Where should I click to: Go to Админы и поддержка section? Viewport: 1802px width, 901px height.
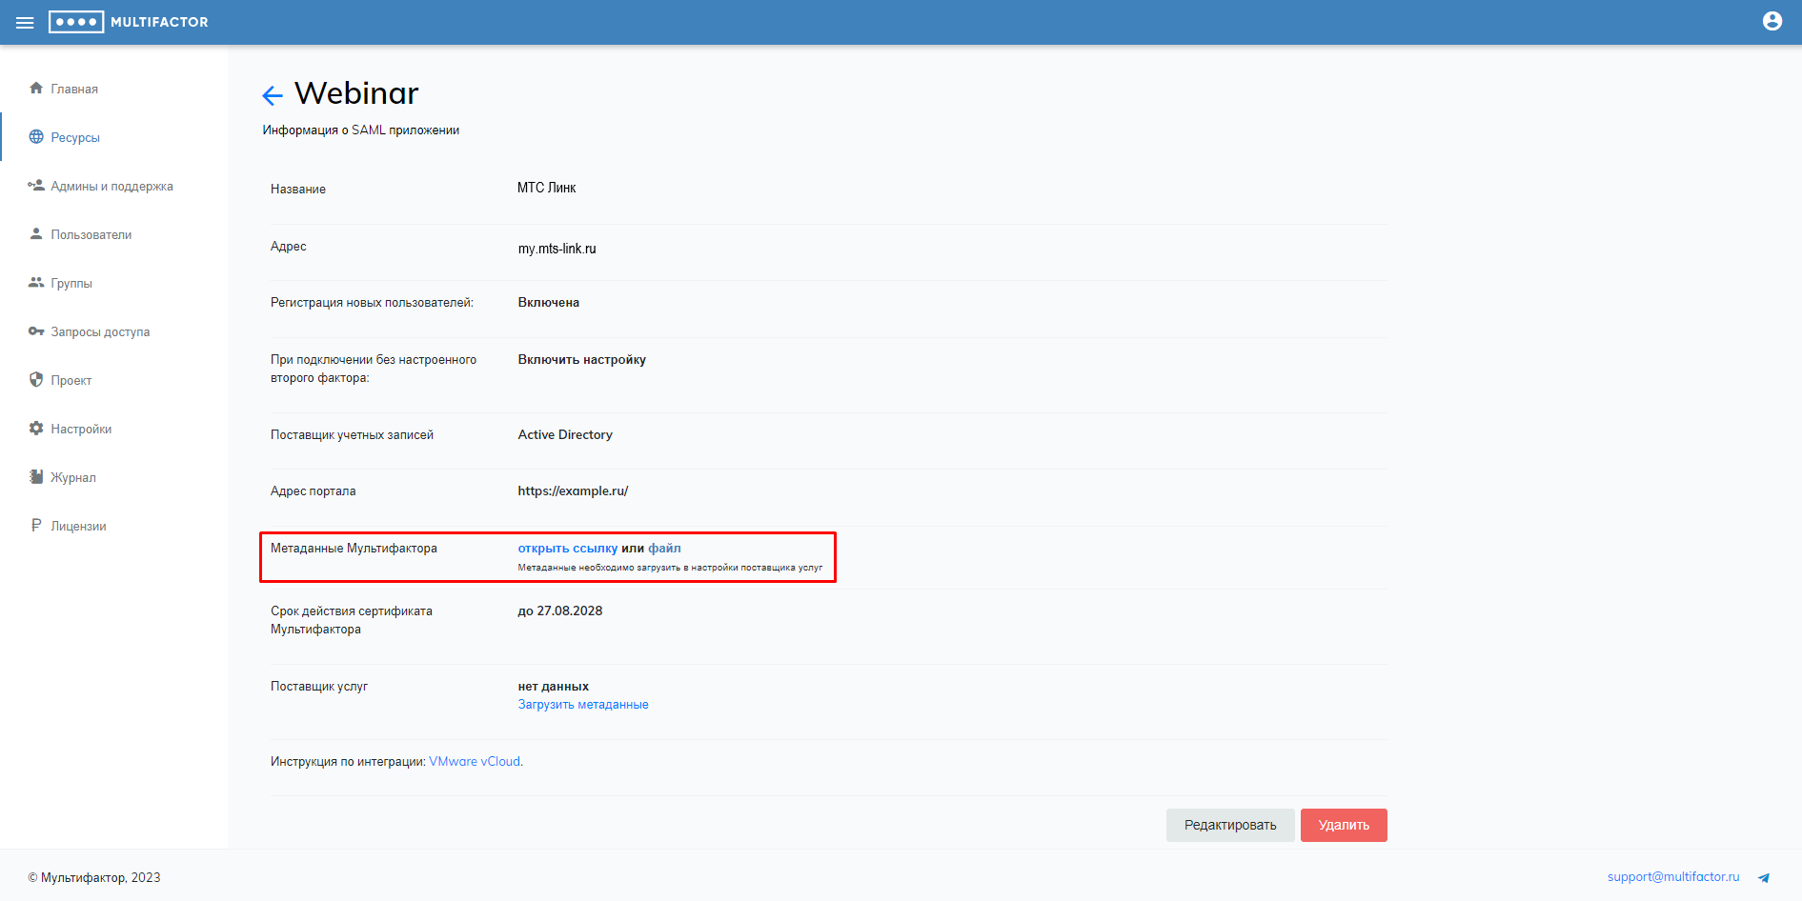[111, 186]
